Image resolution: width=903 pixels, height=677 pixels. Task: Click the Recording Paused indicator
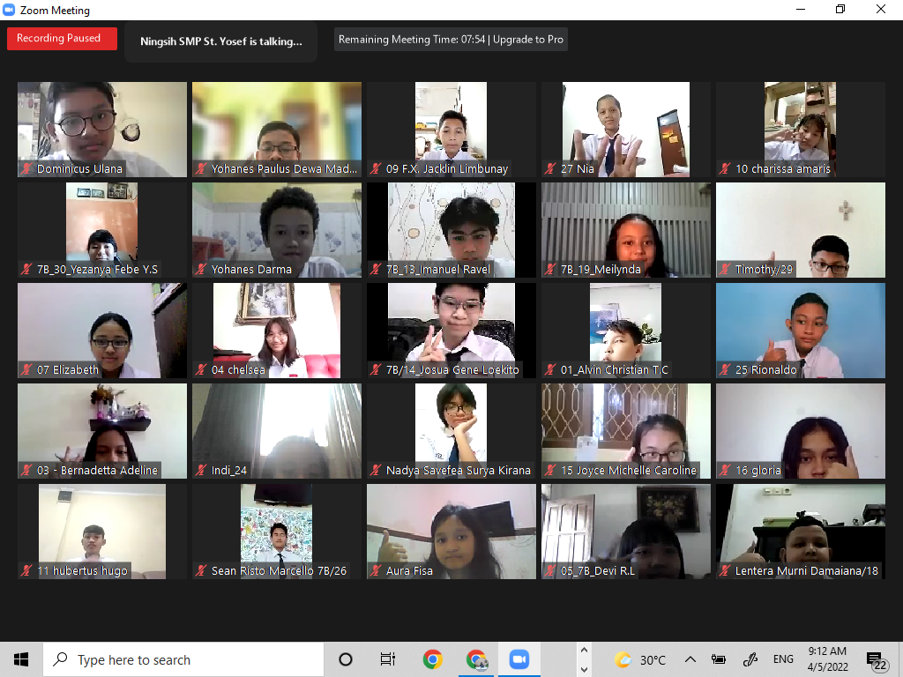click(x=63, y=39)
